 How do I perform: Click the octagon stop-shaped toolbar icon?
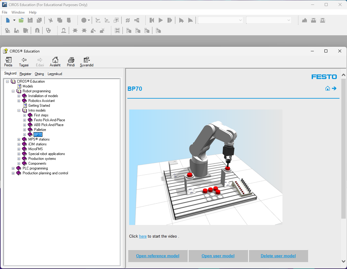tap(84, 20)
